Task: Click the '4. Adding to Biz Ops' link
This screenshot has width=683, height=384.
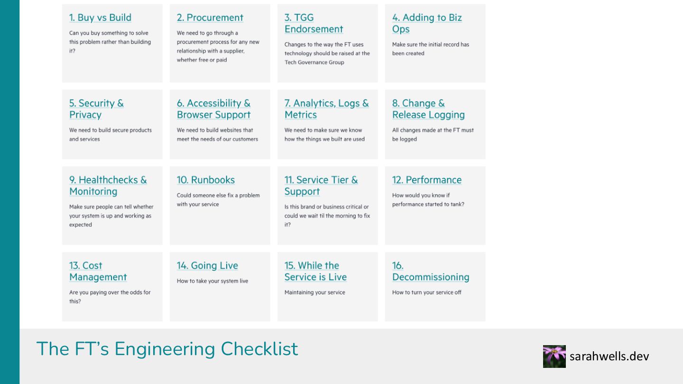Action: pyautogui.click(x=427, y=23)
